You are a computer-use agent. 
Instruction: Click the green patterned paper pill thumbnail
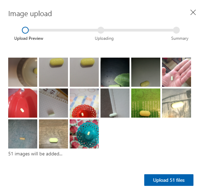coord(146,103)
